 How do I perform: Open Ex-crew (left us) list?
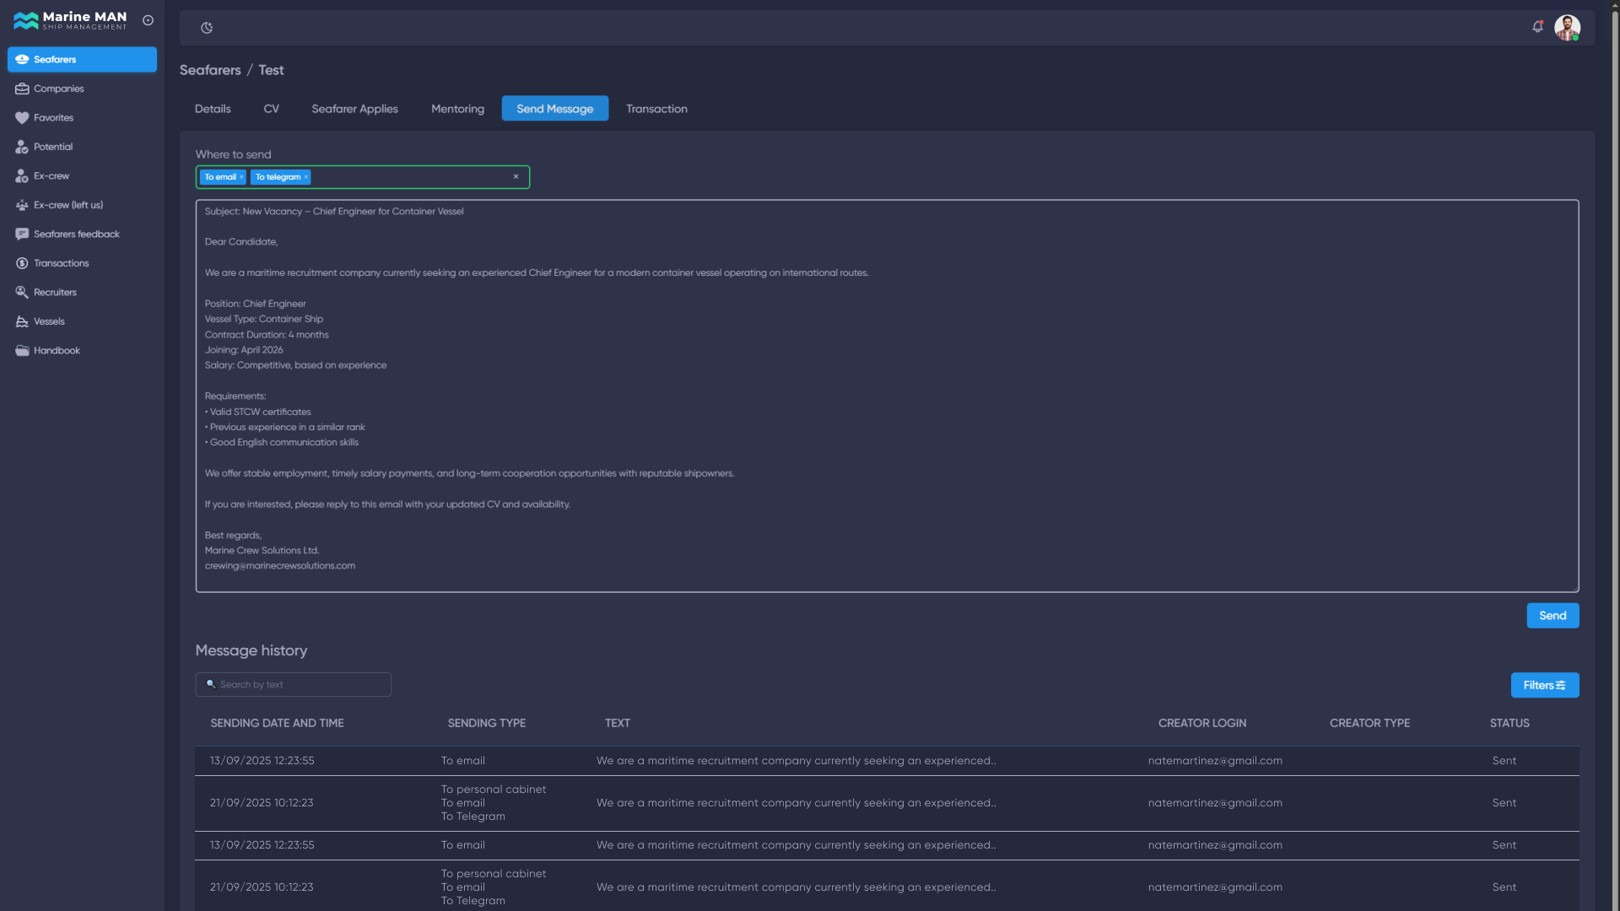tap(82, 205)
